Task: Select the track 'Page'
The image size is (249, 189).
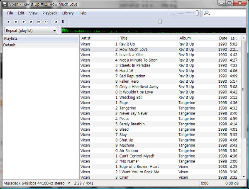Action: pos(160,103)
